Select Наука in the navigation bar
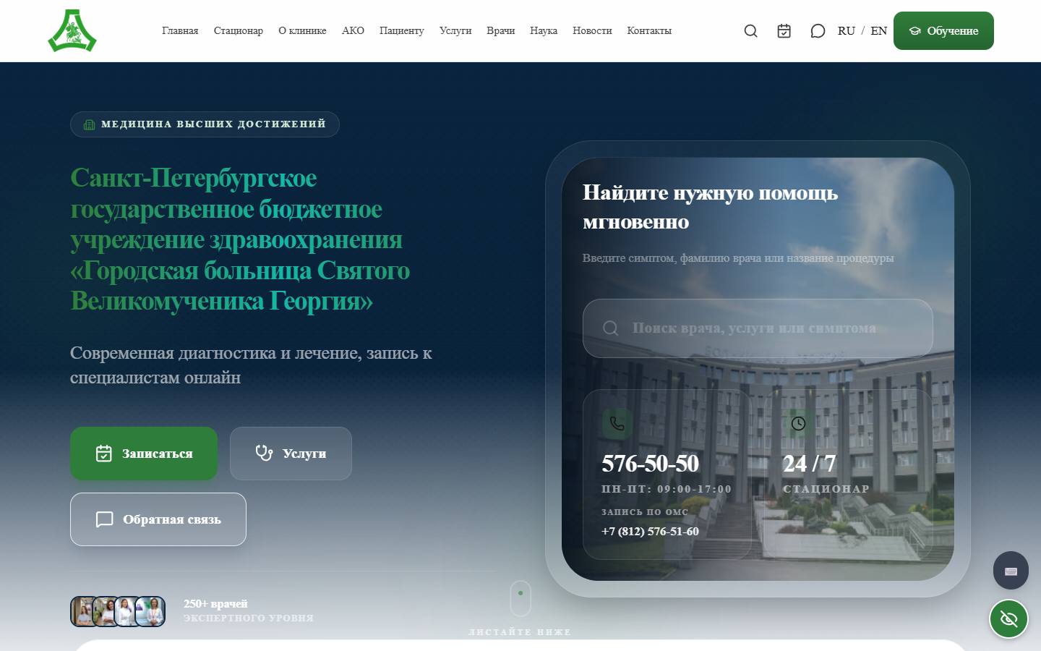Image resolution: width=1041 pixels, height=651 pixels. point(544,31)
